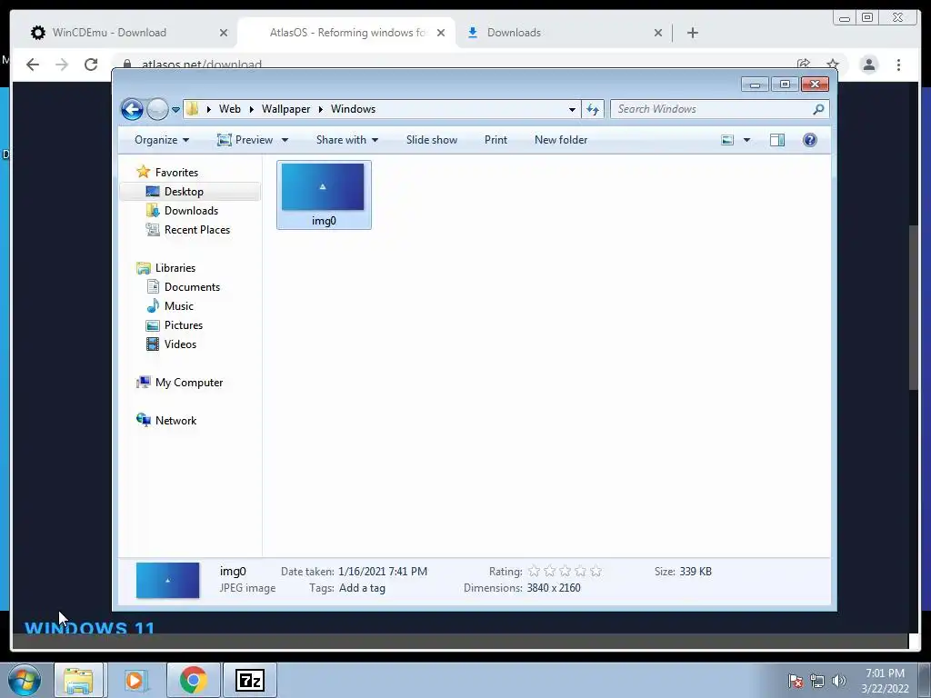
Task: Click the Action Center flag icon
Action: (x=795, y=681)
